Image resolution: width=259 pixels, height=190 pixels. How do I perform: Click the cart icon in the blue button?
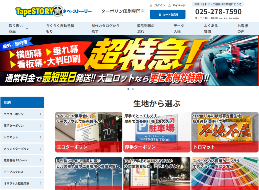click(x=160, y=14)
